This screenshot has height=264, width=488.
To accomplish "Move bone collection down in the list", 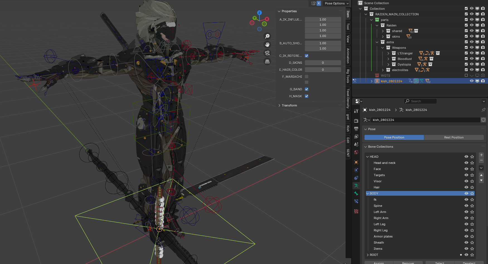I will coord(481,181).
